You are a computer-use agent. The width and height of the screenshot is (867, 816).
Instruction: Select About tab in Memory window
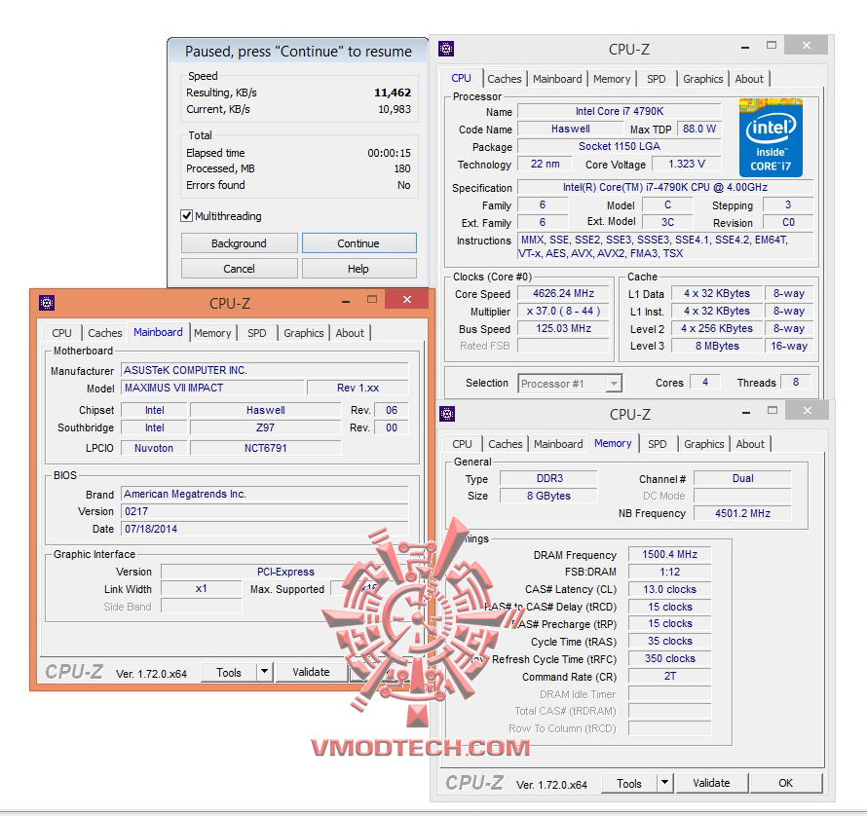pos(750,444)
